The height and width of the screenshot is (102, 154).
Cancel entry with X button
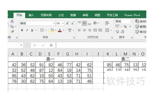(35, 45)
